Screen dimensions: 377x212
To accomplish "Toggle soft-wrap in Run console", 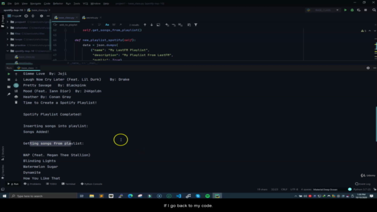I will (16, 85).
